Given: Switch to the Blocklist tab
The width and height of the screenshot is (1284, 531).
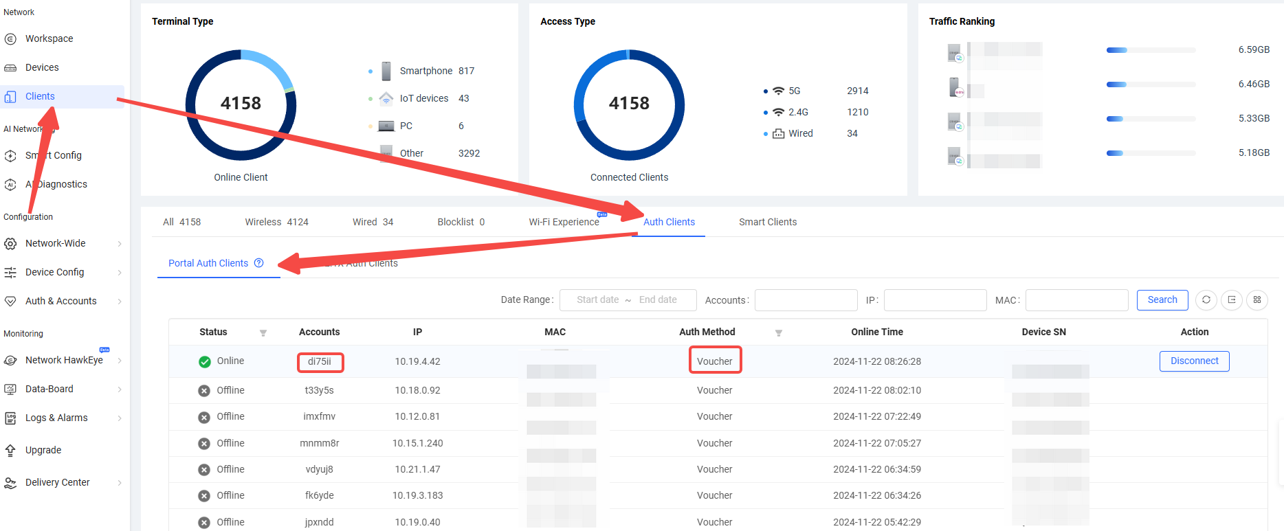Looking at the screenshot, I should pos(461,222).
